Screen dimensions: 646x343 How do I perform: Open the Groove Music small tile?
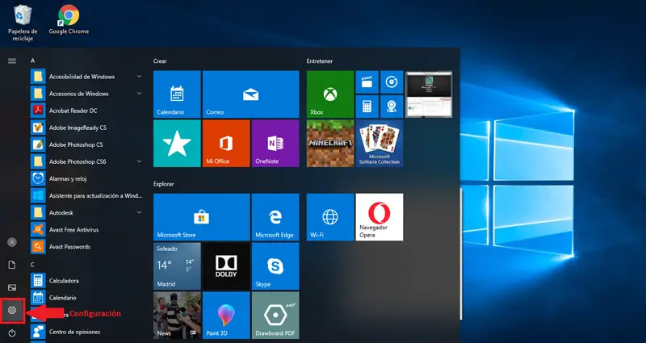[392, 82]
